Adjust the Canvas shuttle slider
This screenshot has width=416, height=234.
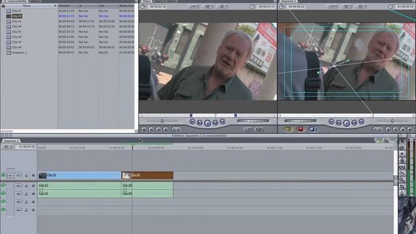point(393,121)
